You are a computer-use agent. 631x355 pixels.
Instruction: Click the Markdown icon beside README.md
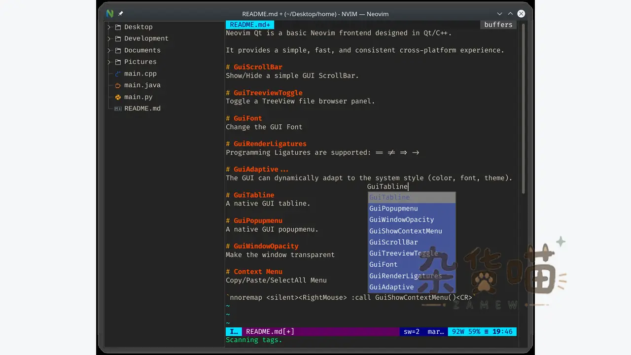[x=118, y=108]
